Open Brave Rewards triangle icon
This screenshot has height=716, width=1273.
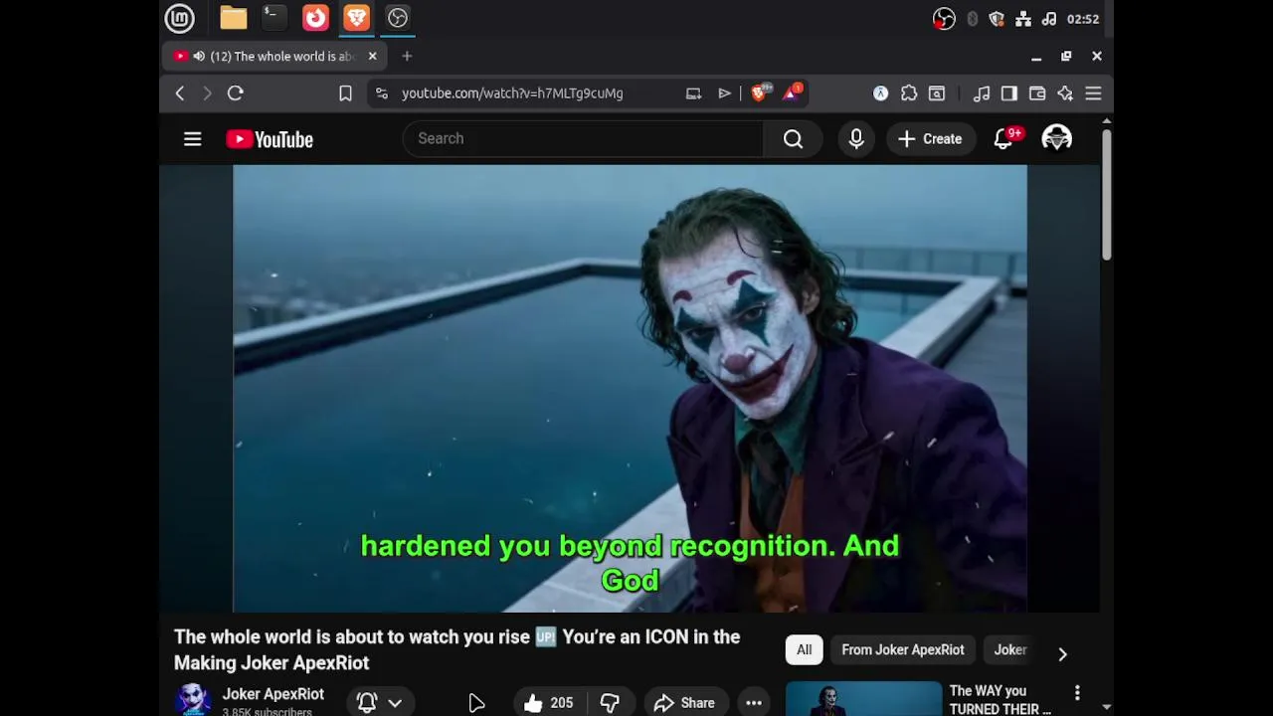pos(792,92)
